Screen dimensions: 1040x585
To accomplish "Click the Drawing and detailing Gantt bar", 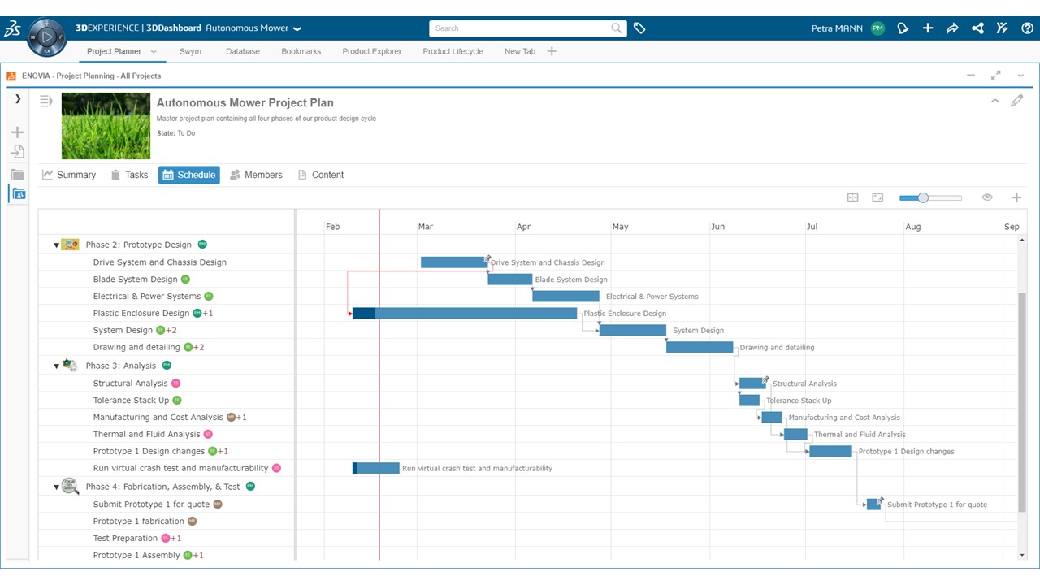I will point(700,347).
